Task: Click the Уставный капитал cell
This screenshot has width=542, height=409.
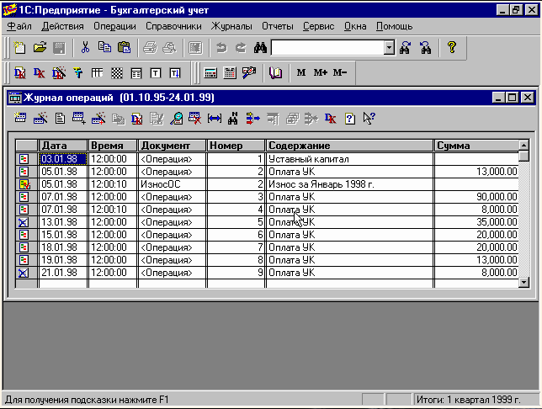Action: click(349, 159)
